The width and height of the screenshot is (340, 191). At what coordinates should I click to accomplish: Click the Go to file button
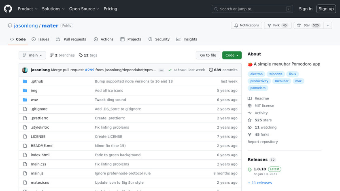click(x=208, y=55)
